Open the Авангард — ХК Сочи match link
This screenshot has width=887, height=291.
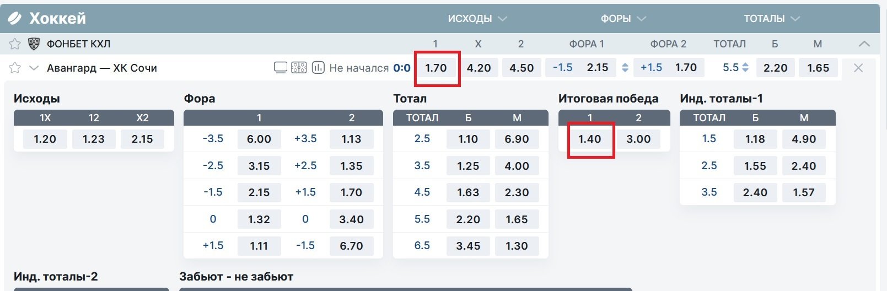102,68
